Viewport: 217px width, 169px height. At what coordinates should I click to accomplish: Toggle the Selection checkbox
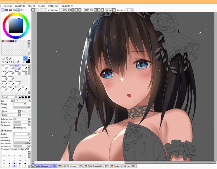pyautogui.click(x=49, y=10)
